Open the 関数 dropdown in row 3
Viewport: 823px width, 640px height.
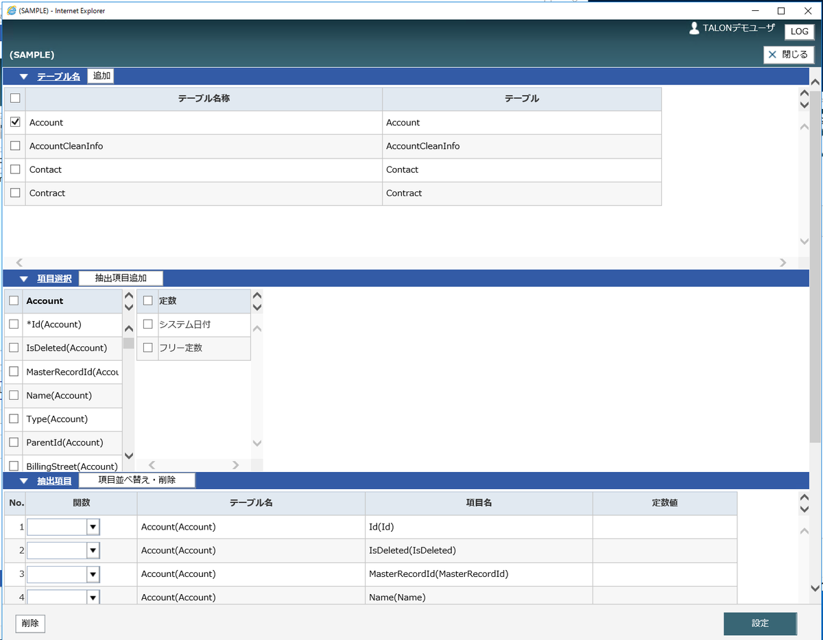(x=93, y=573)
